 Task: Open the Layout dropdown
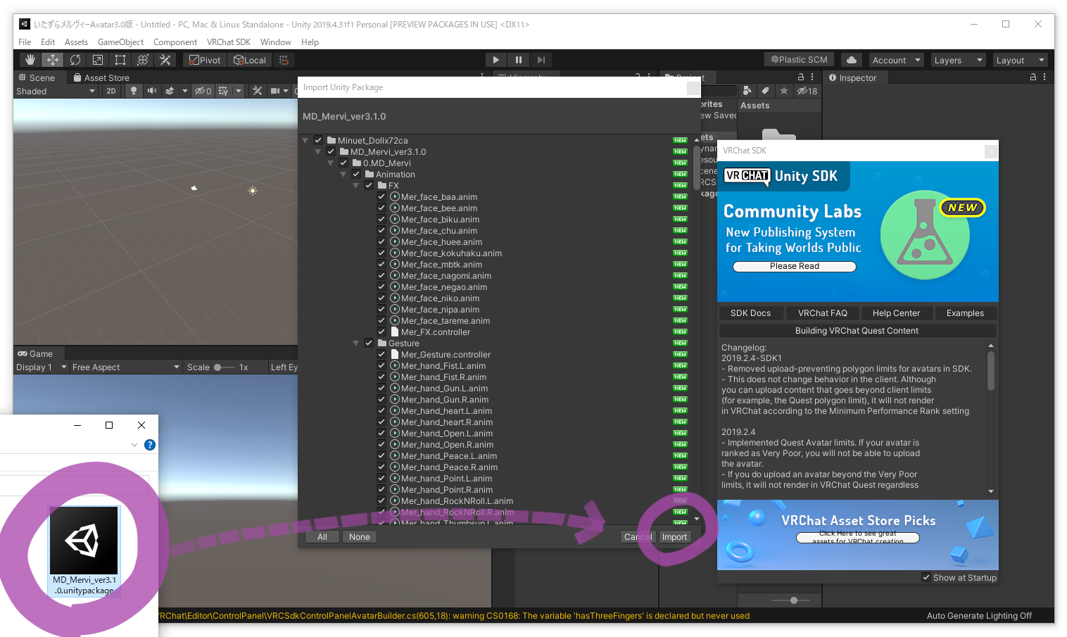click(1019, 60)
